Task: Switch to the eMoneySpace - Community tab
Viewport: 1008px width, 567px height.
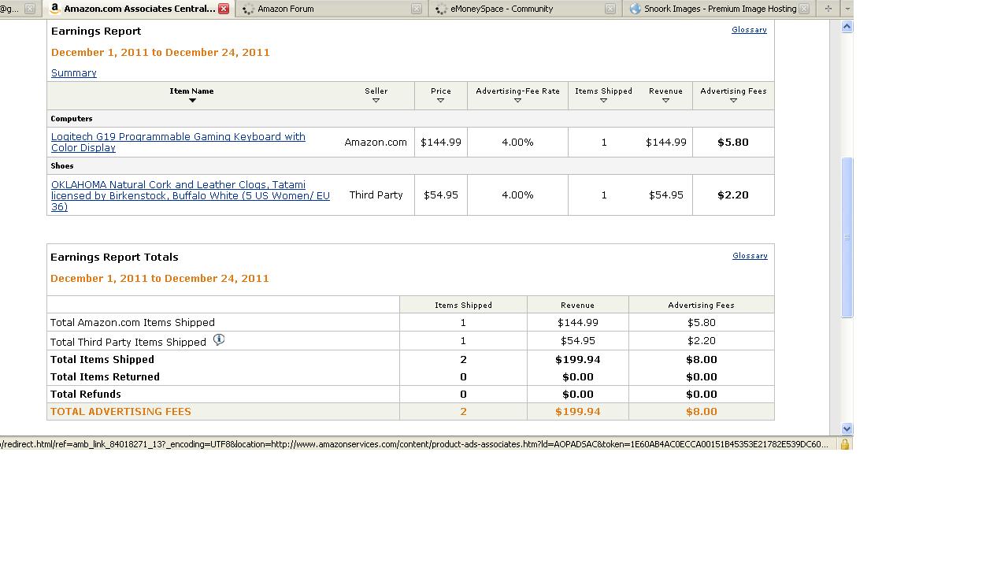Action: pos(525,9)
